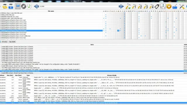Click the Type column header
The height and width of the screenshot is (105, 187).
(x=28, y=75)
